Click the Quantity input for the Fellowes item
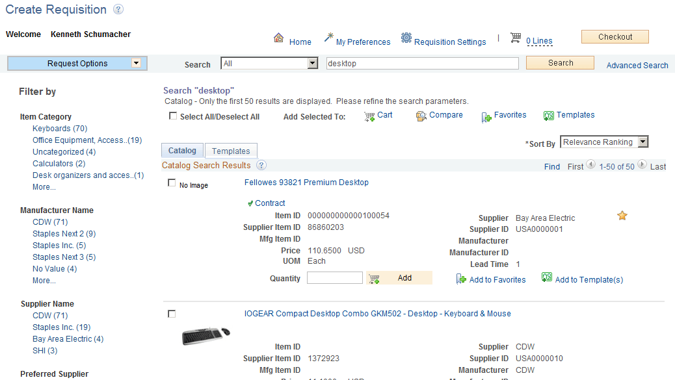This screenshot has width=675, height=380. pos(334,277)
